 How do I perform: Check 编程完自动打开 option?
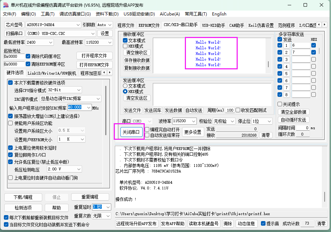147,130
